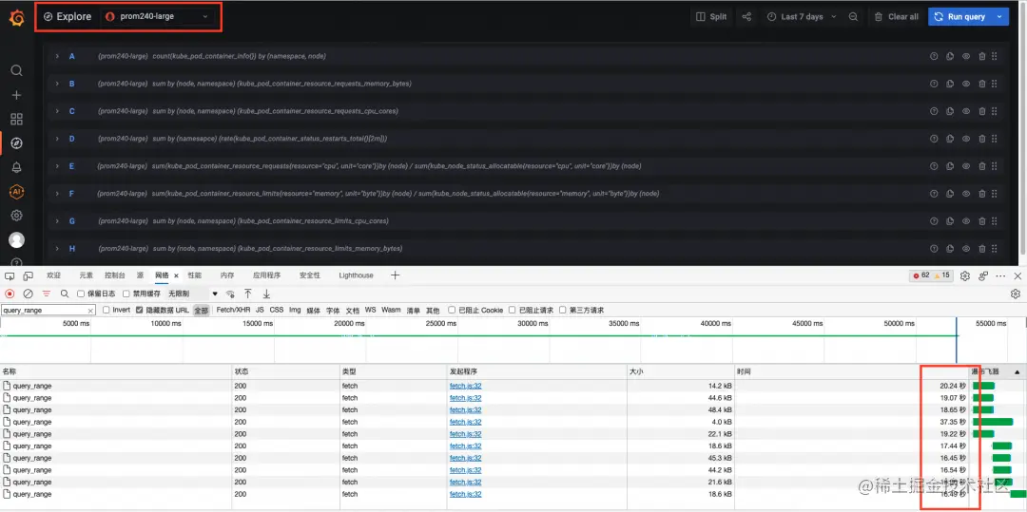The height and width of the screenshot is (512, 1027).
Task: Disable query C using its eye icon
Action: [966, 111]
